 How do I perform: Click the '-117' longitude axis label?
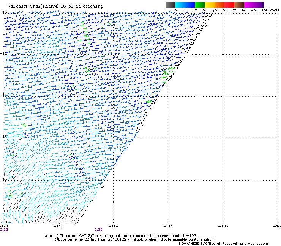pos(58,226)
